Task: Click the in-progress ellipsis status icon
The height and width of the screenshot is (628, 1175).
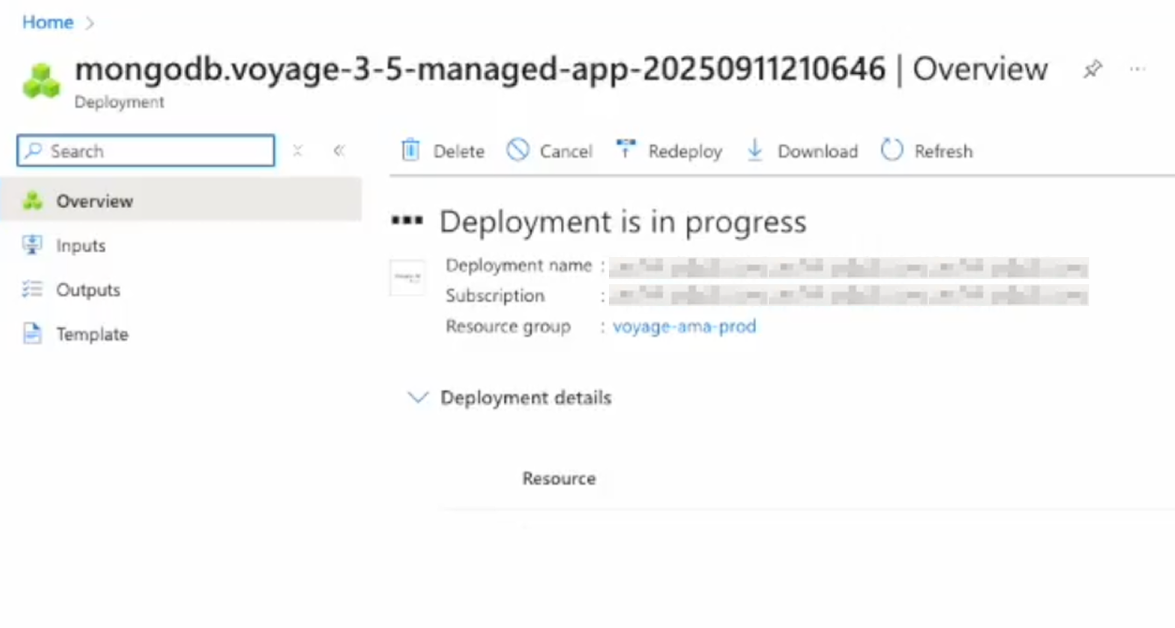Action: point(407,221)
